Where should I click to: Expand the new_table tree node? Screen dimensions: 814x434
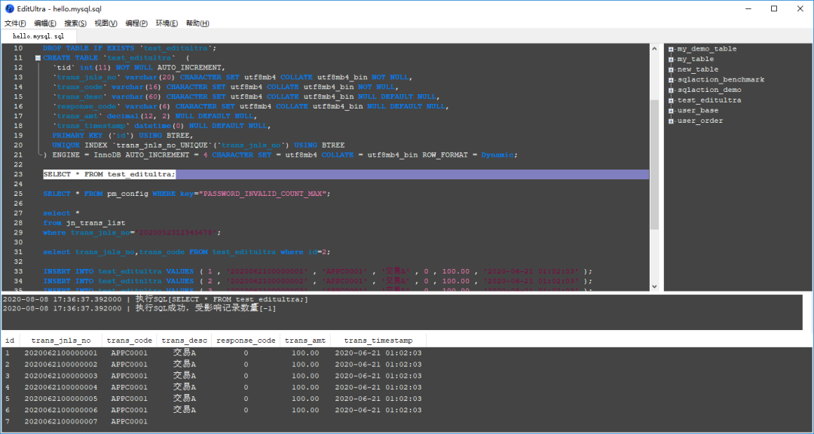pos(671,69)
